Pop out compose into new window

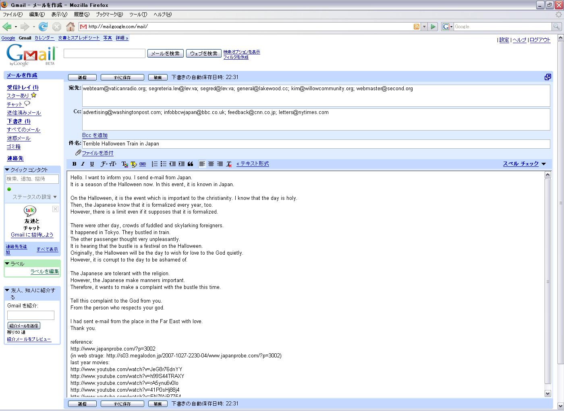(x=547, y=77)
